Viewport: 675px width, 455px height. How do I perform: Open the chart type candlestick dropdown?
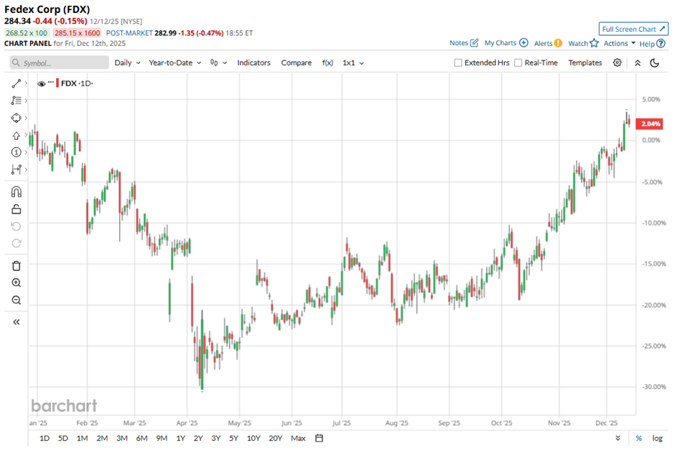(218, 63)
